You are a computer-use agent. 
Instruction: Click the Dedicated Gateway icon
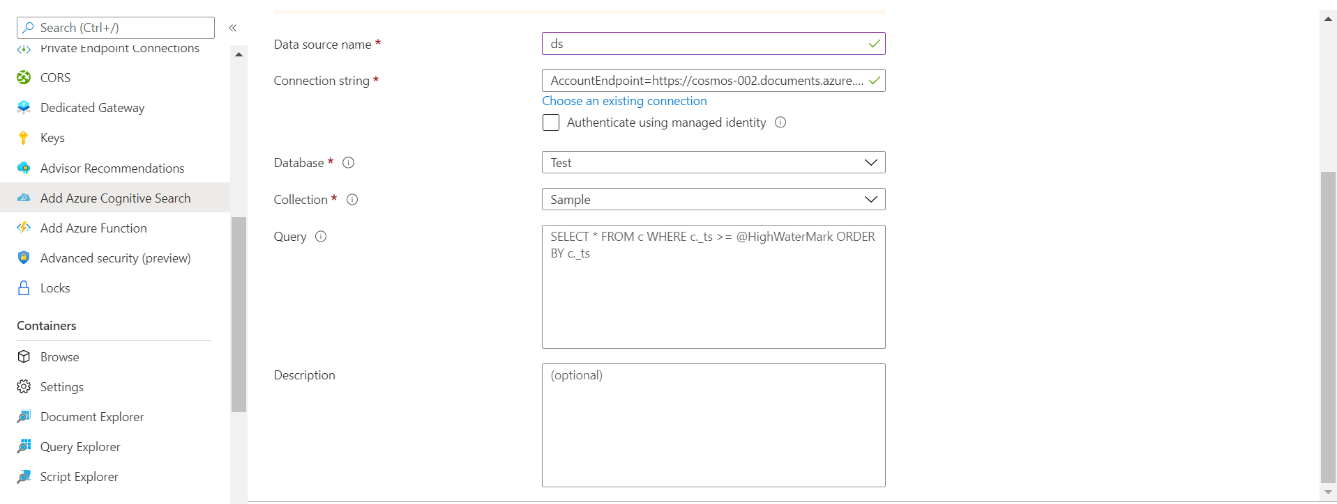point(24,107)
